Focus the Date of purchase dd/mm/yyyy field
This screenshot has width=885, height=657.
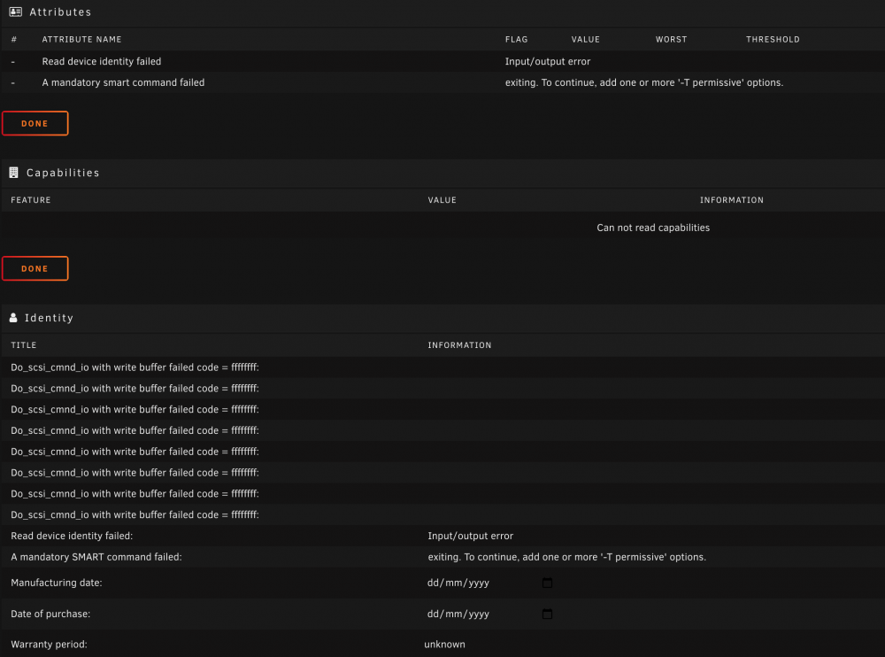tap(489, 614)
